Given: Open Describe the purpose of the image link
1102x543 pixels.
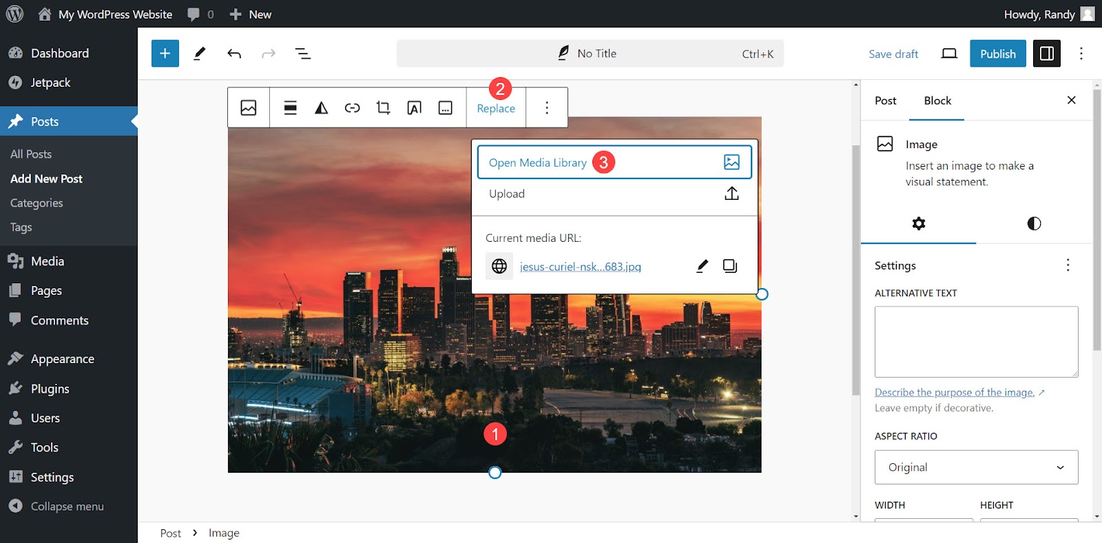Looking at the screenshot, I should [x=955, y=392].
